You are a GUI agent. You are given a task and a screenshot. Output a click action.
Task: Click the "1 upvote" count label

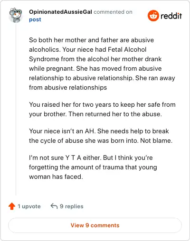point(29,206)
